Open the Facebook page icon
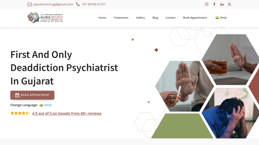 214,5
